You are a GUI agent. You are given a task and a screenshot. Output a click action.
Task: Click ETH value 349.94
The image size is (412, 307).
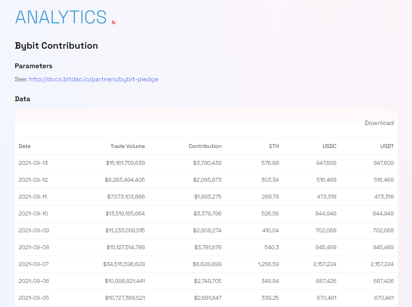click(270, 281)
